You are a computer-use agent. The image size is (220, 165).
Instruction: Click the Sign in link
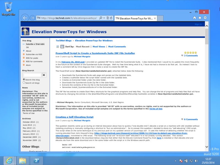point(198,24)
